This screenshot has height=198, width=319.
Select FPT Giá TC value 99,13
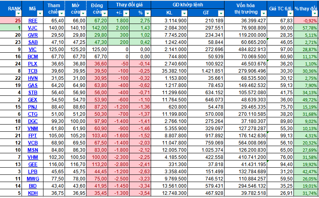pyautogui.click(x=280, y=136)
